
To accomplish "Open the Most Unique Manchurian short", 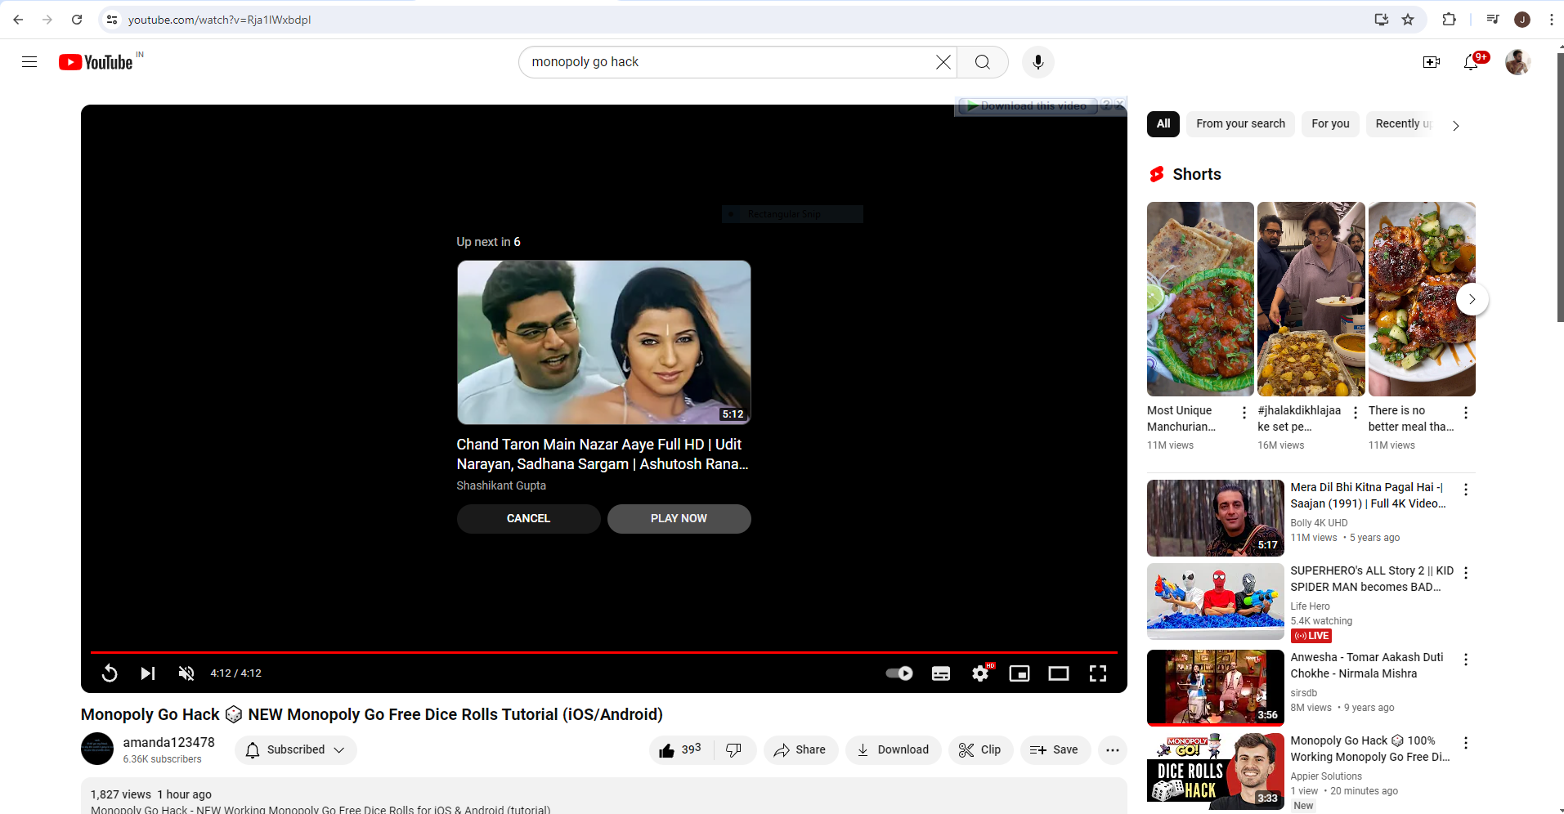I will point(1200,299).
